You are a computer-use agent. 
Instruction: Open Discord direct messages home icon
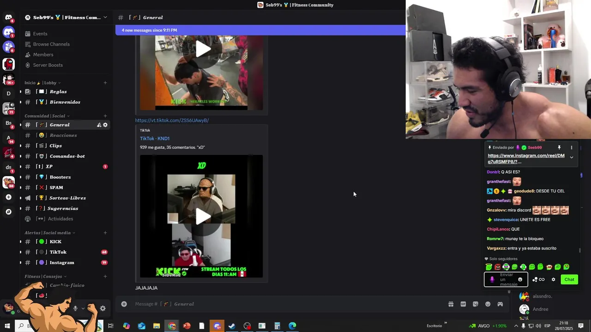point(8,18)
